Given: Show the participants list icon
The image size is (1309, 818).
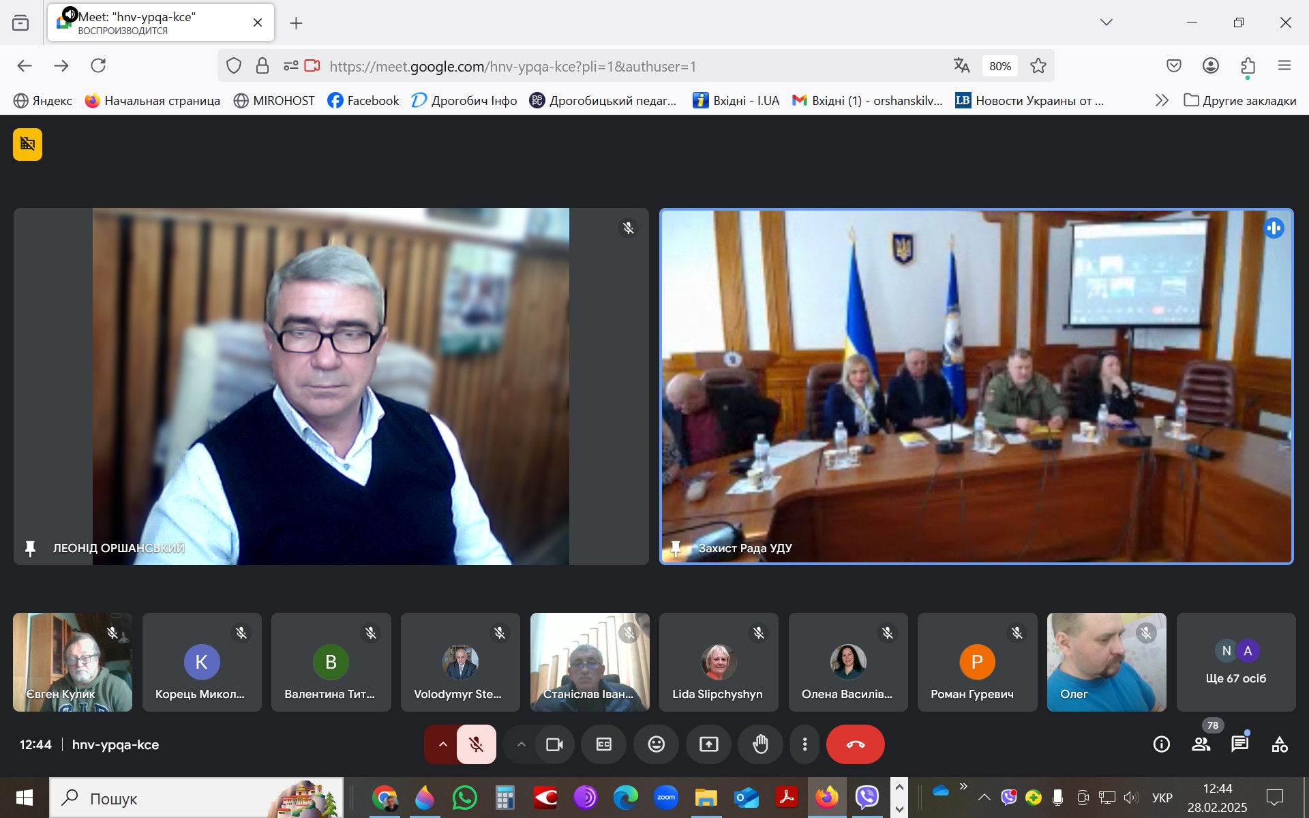Looking at the screenshot, I should pyautogui.click(x=1201, y=744).
